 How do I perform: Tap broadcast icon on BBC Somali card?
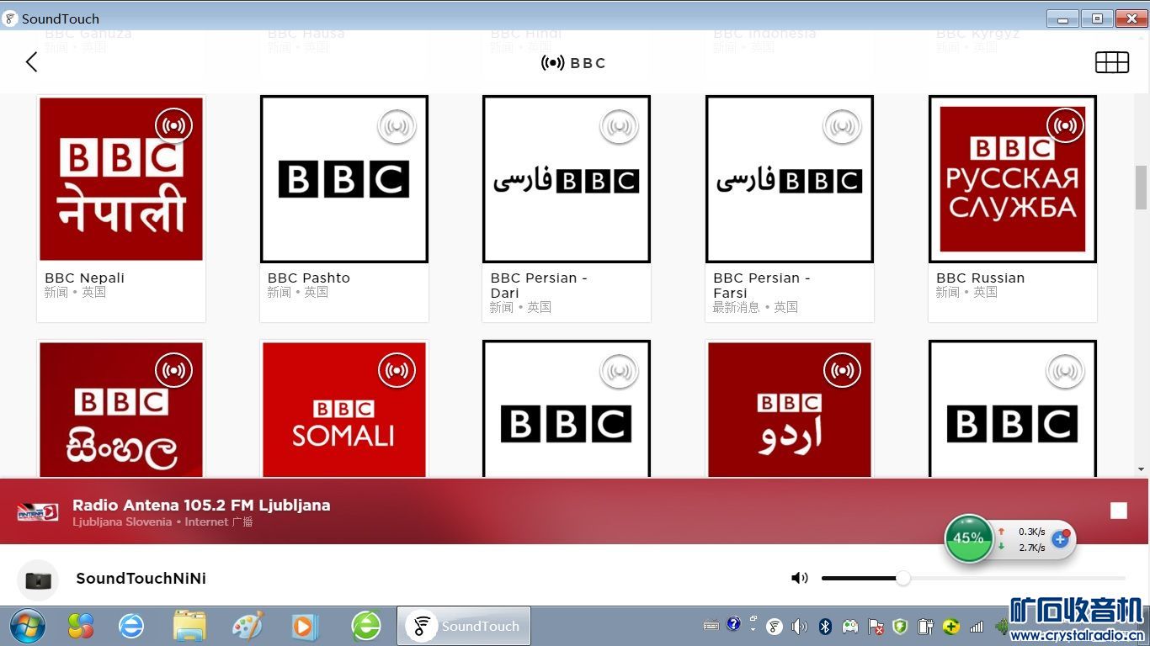click(x=397, y=370)
